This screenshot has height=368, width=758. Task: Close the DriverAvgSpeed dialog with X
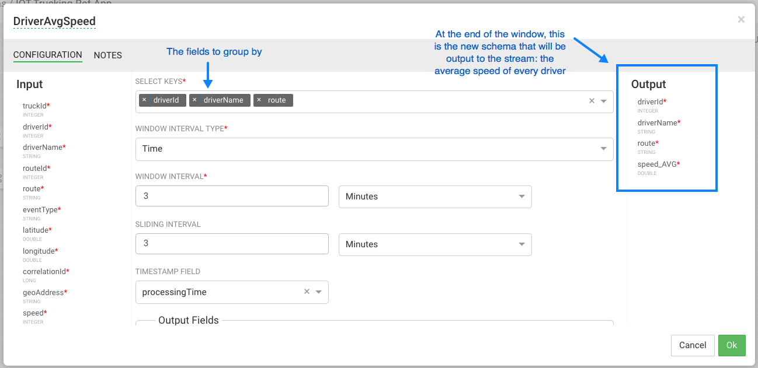click(741, 20)
